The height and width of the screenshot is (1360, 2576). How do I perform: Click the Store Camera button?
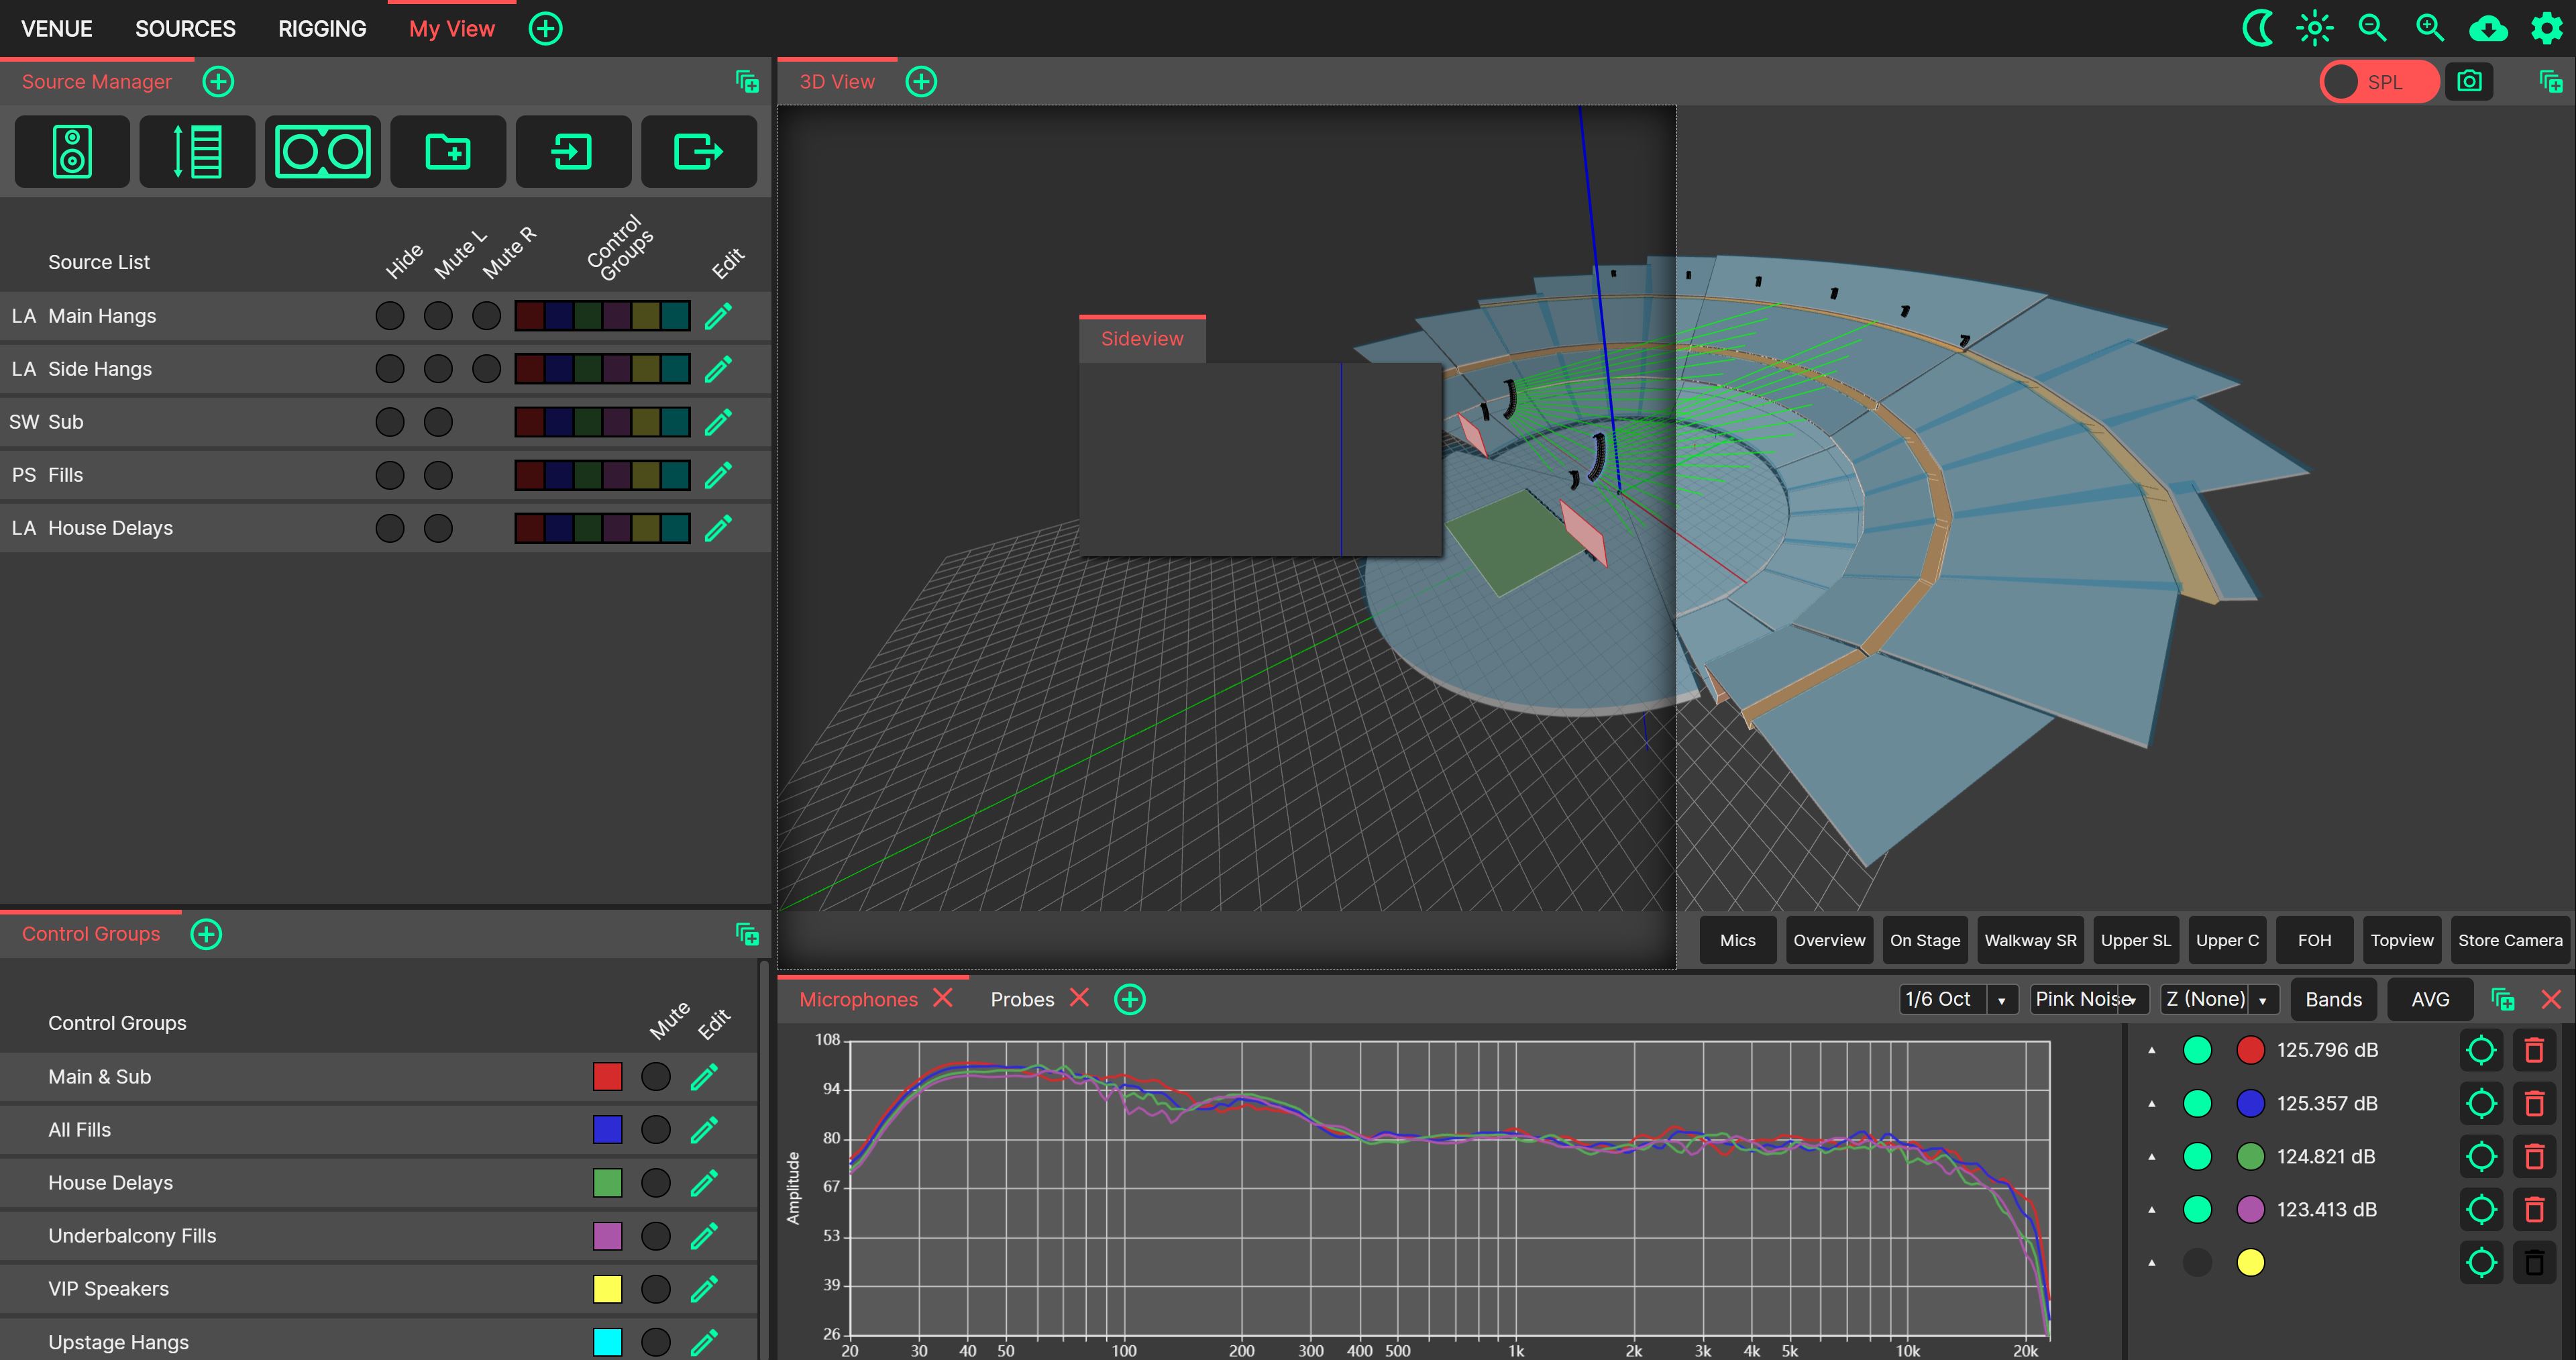2509,940
